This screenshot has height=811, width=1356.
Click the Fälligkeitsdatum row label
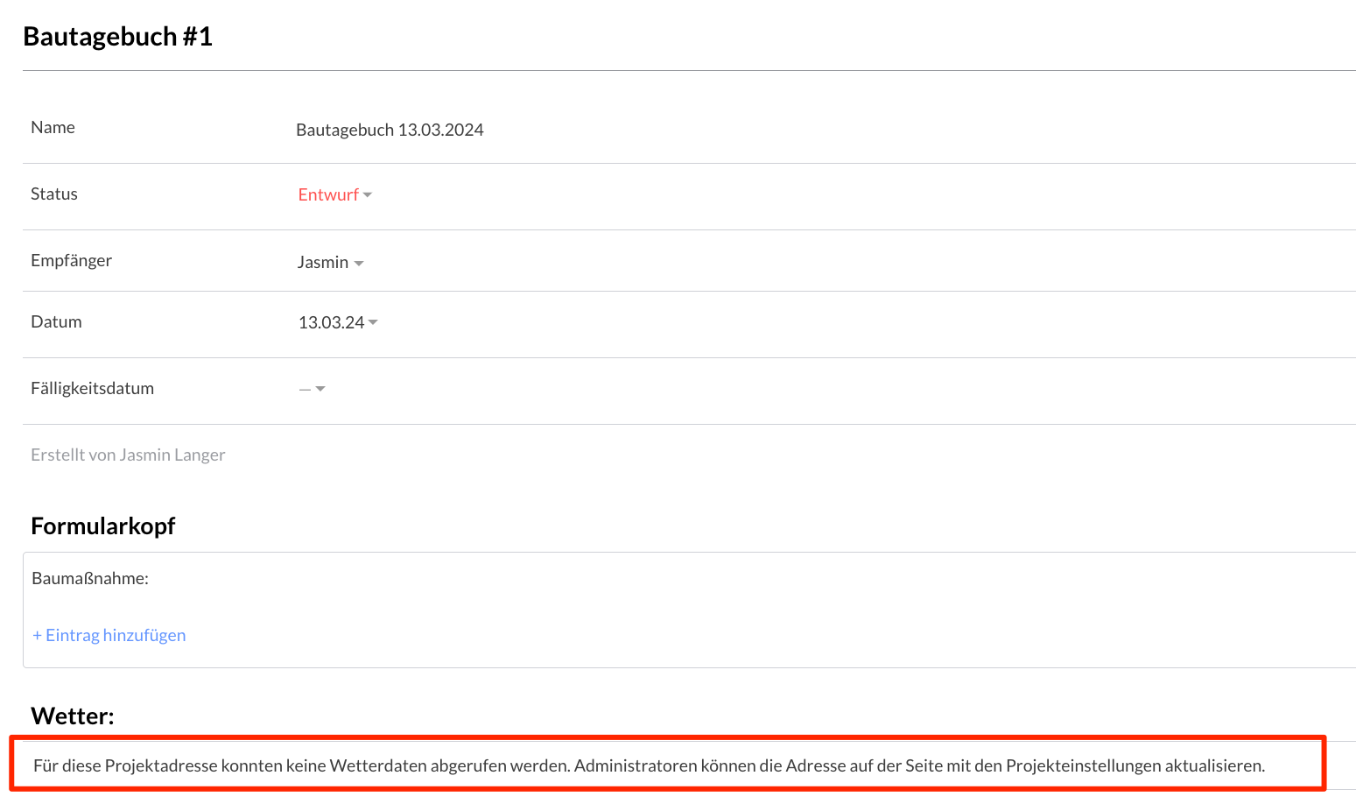coord(92,389)
